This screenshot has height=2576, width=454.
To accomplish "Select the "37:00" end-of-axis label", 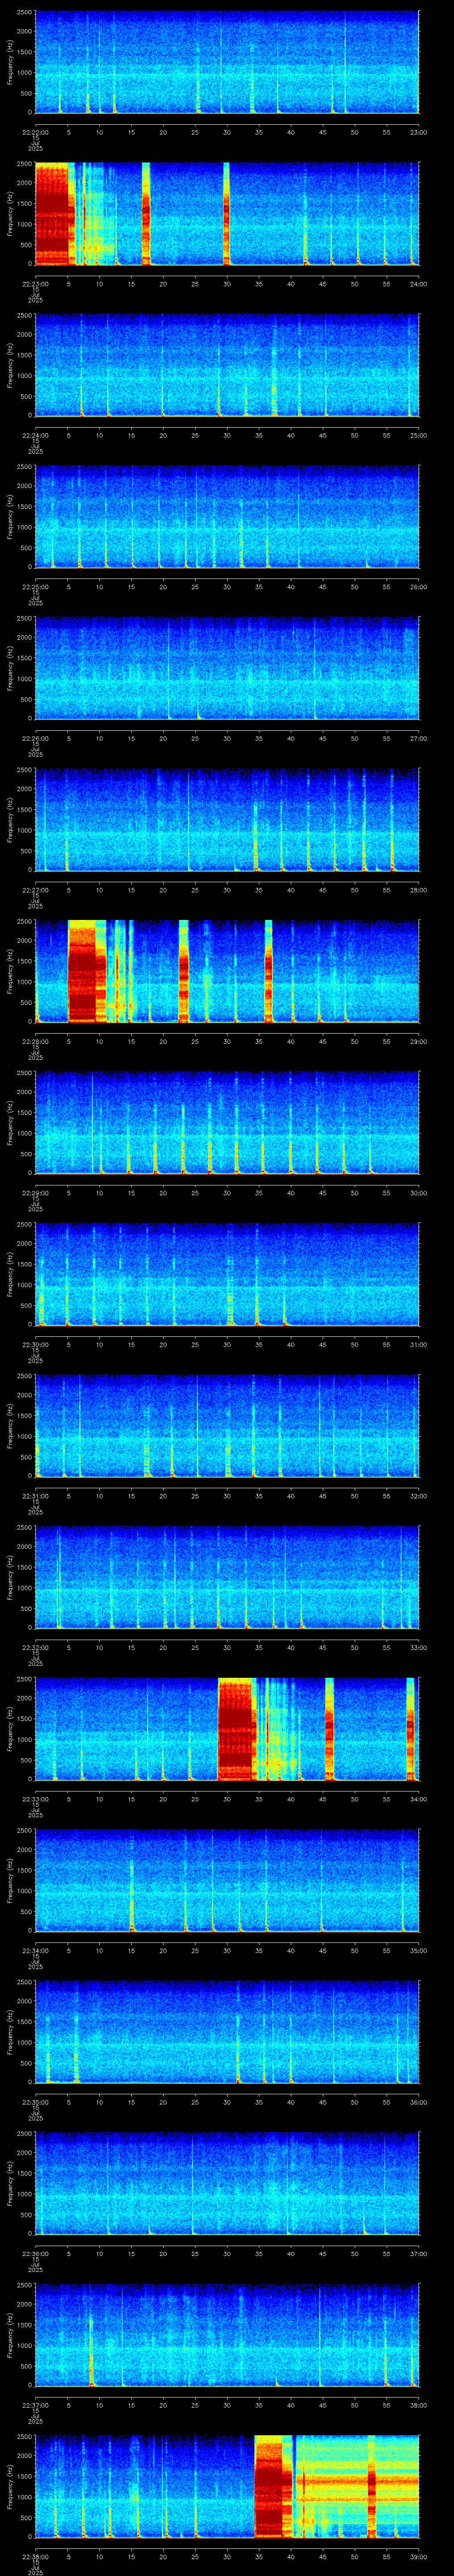I will point(418,2253).
